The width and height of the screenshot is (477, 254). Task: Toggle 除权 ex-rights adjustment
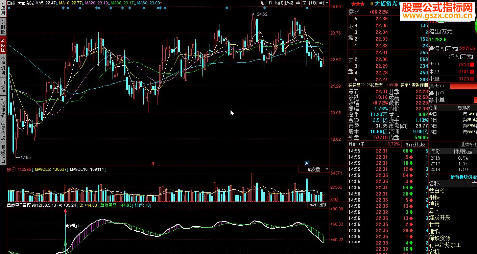click(289, 3)
